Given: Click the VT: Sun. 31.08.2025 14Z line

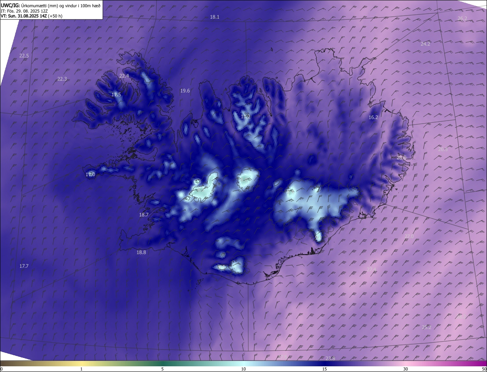Looking at the screenshot, I should (32, 16).
